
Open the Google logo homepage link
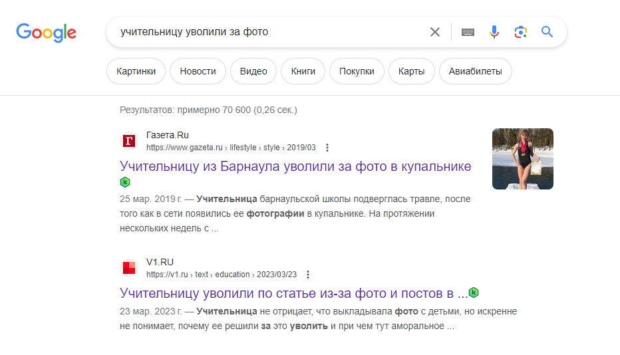click(x=47, y=33)
